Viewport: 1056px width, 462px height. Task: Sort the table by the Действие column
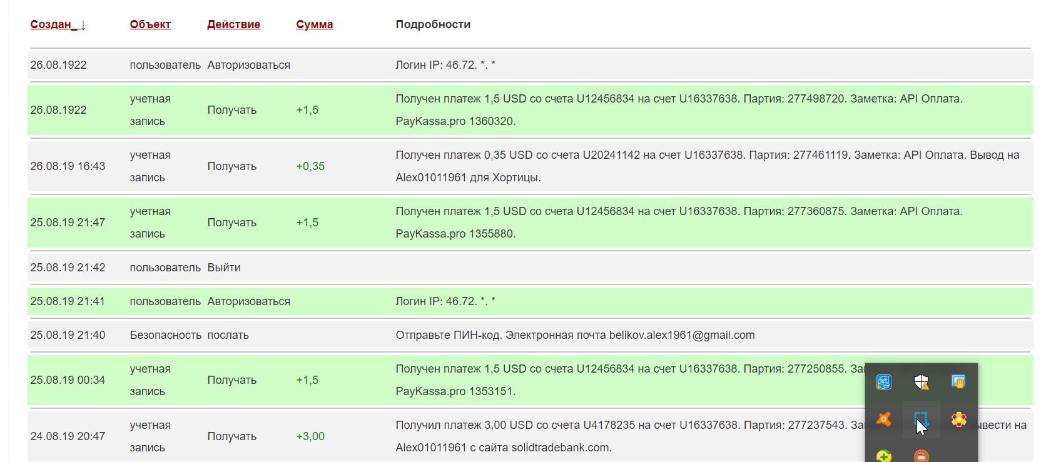click(x=233, y=24)
